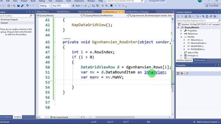Toggle a bookmark with the bookmark icon
Image resolution: width=221 pixels, height=124 pixels.
coord(111,6)
